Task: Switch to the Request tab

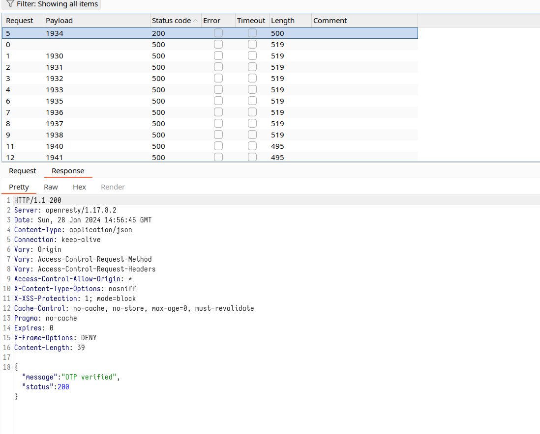Action: (23, 171)
